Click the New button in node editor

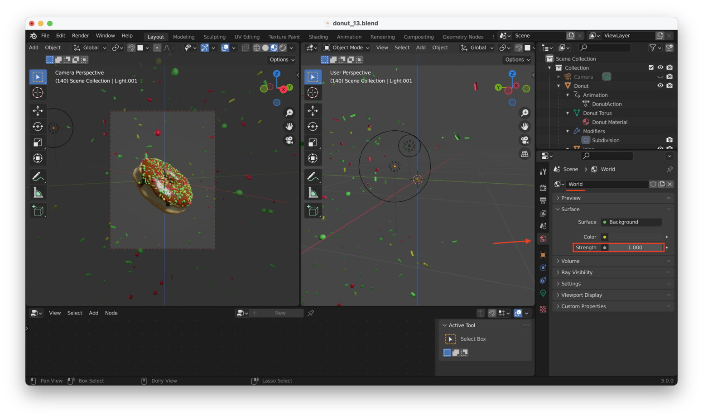coord(280,313)
